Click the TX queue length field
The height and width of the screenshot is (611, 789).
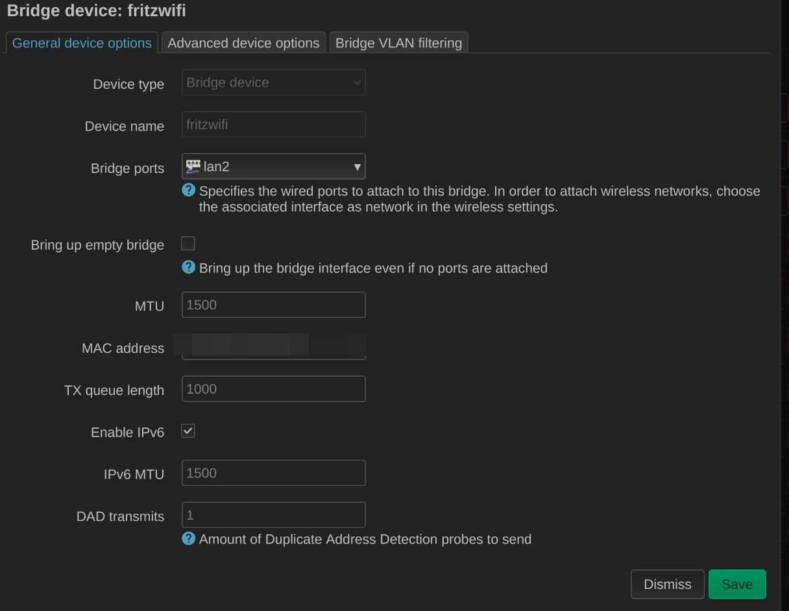coord(273,389)
